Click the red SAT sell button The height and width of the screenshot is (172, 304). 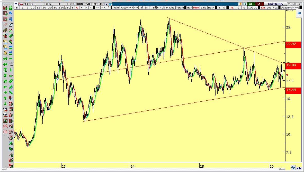coord(259,4)
